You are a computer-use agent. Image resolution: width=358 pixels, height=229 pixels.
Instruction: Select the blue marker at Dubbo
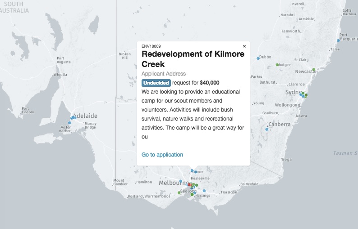tap(258, 58)
